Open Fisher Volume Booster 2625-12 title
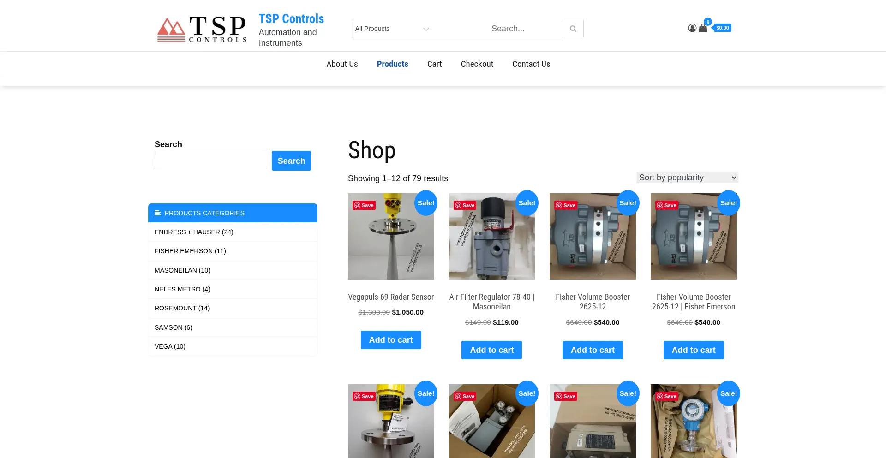Image resolution: width=886 pixels, height=458 pixels. [x=593, y=302]
